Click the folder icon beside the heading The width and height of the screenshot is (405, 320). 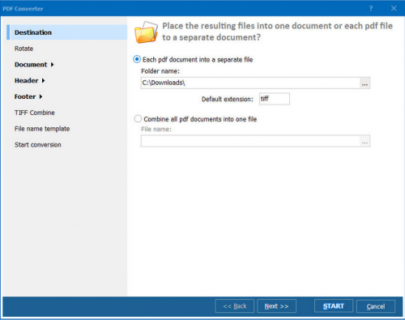click(146, 32)
